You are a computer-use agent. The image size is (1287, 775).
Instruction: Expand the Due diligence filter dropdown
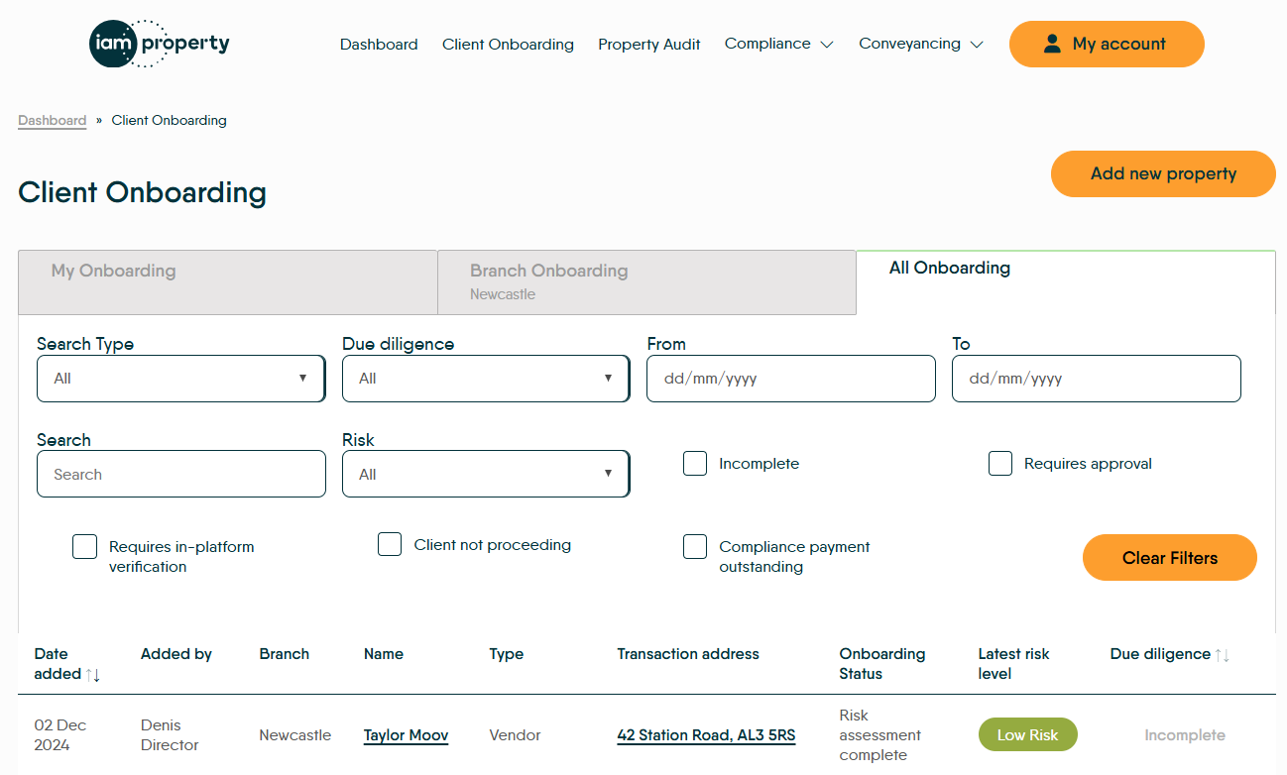pos(486,379)
